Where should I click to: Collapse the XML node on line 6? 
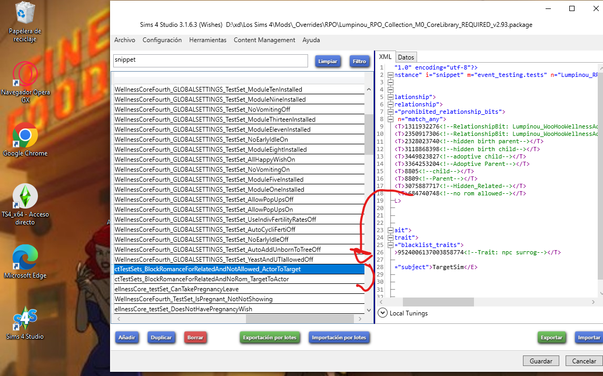(390, 105)
